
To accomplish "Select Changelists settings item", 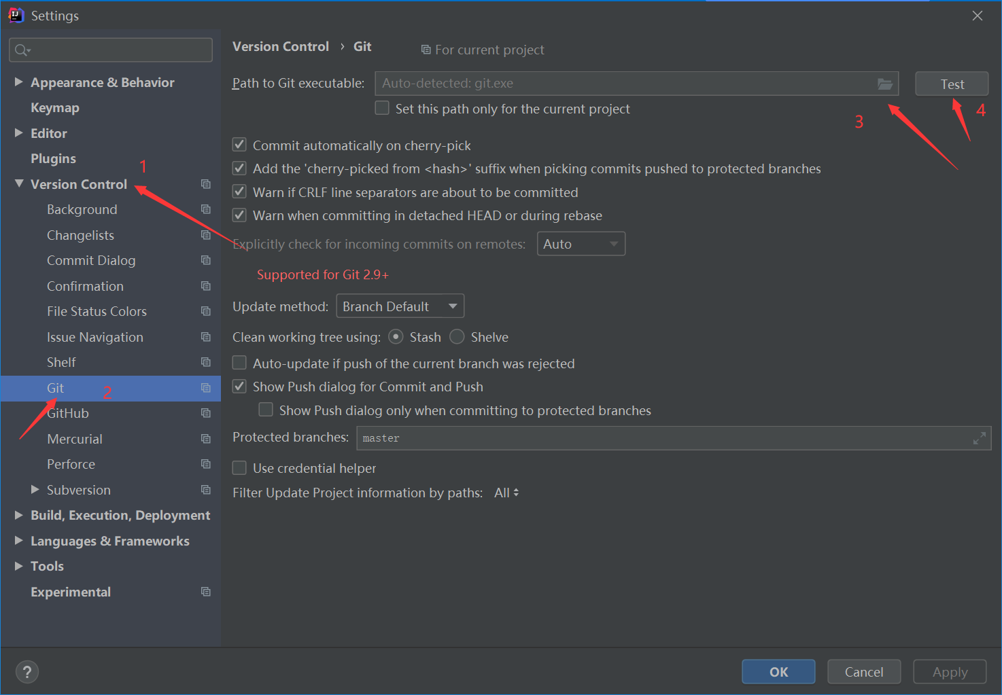I will (x=80, y=235).
